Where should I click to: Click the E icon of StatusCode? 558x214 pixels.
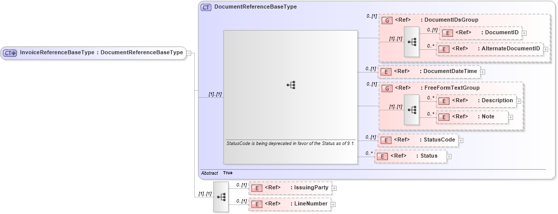click(x=386, y=140)
